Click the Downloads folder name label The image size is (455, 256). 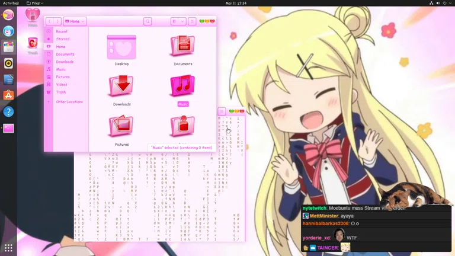(122, 104)
